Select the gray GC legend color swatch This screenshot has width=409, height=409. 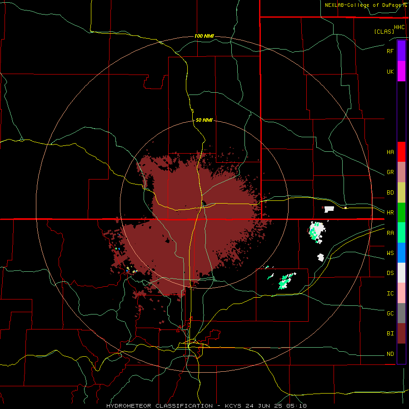point(401,313)
